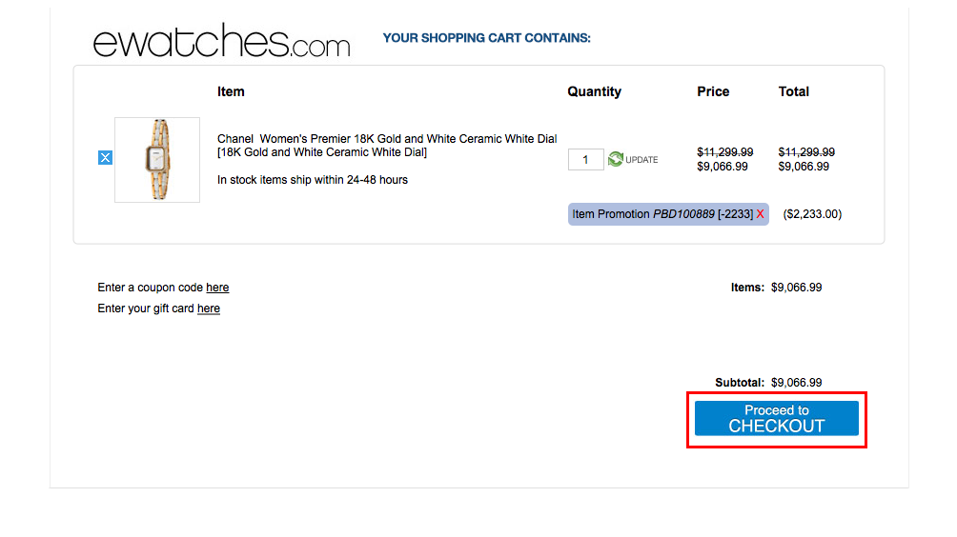Remove promotion PBD100889 with red X
The height and width of the screenshot is (537, 957).
[760, 214]
